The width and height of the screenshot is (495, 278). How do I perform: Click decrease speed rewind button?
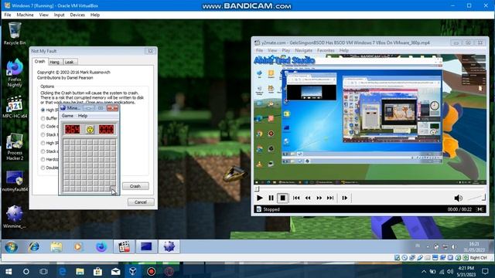coord(308,198)
